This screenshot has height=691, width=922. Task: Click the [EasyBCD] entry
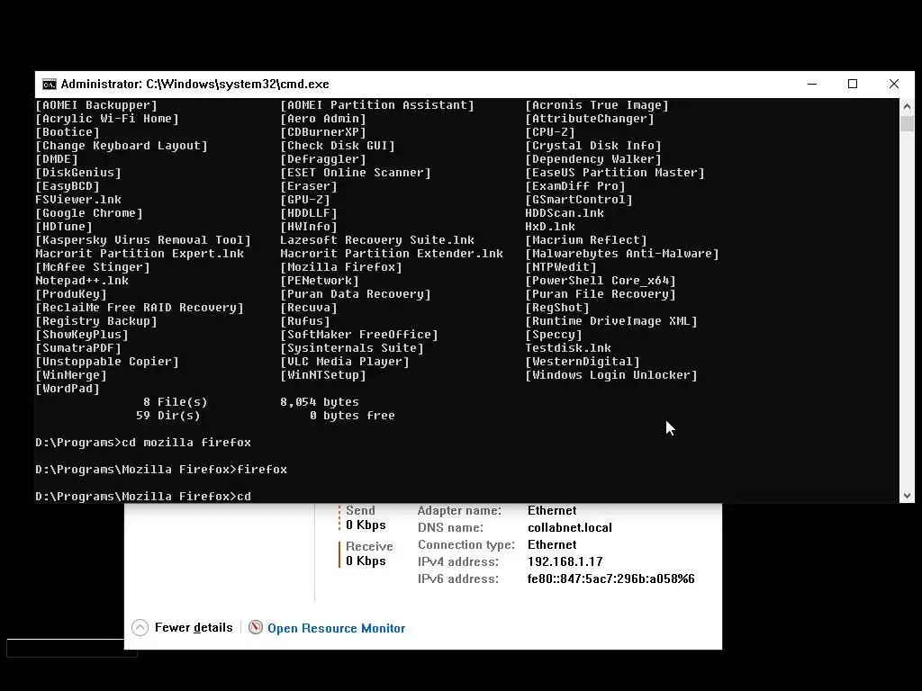[68, 186]
